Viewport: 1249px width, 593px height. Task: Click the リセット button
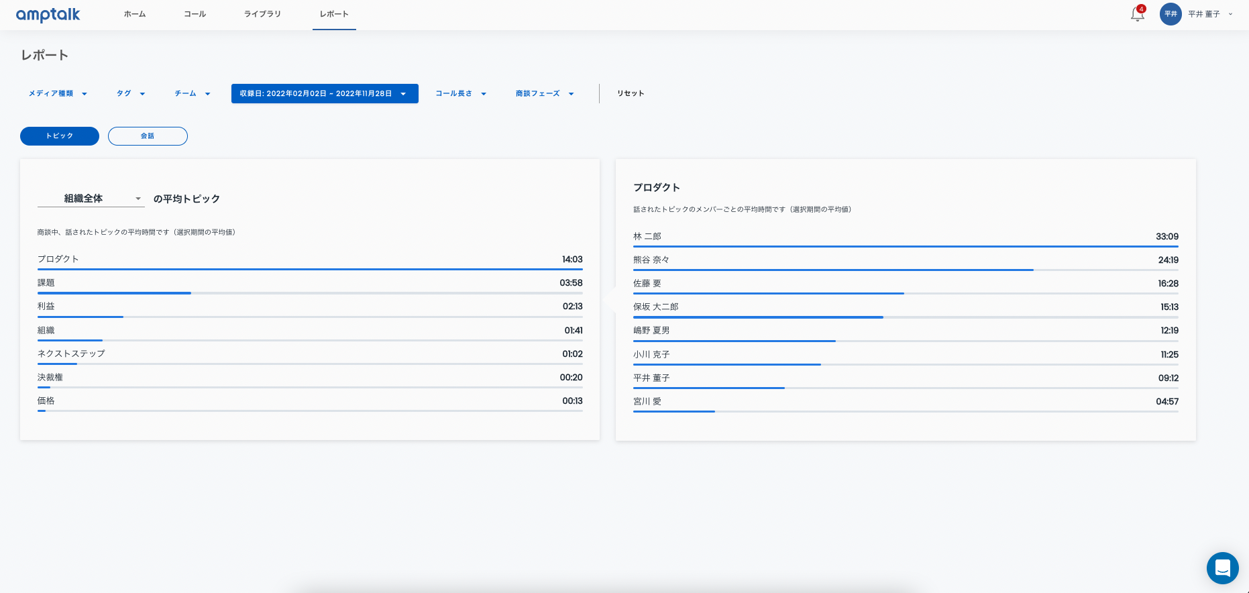click(631, 94)
